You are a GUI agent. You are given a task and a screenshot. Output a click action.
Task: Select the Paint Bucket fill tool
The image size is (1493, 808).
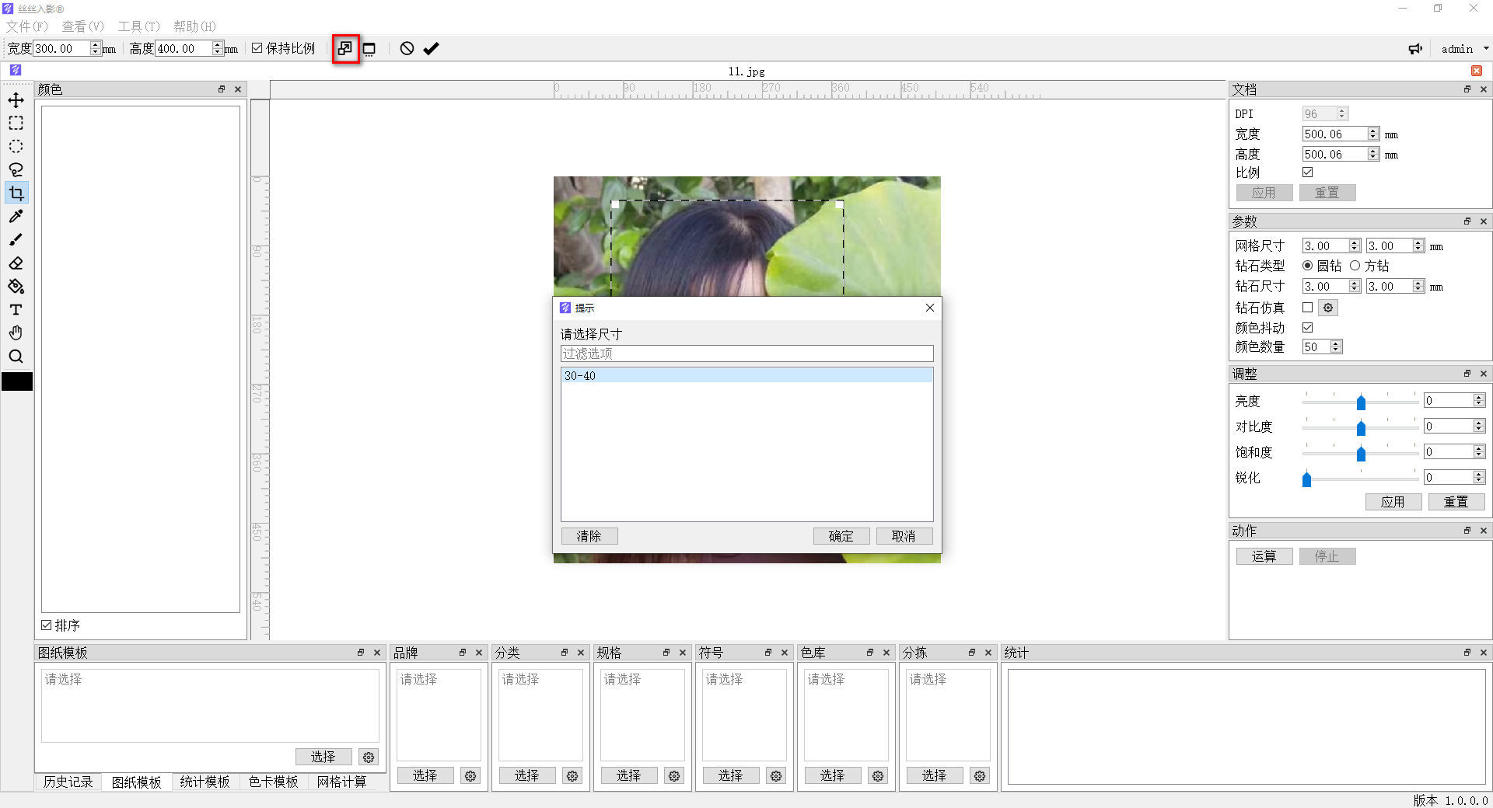pos(16,287)
